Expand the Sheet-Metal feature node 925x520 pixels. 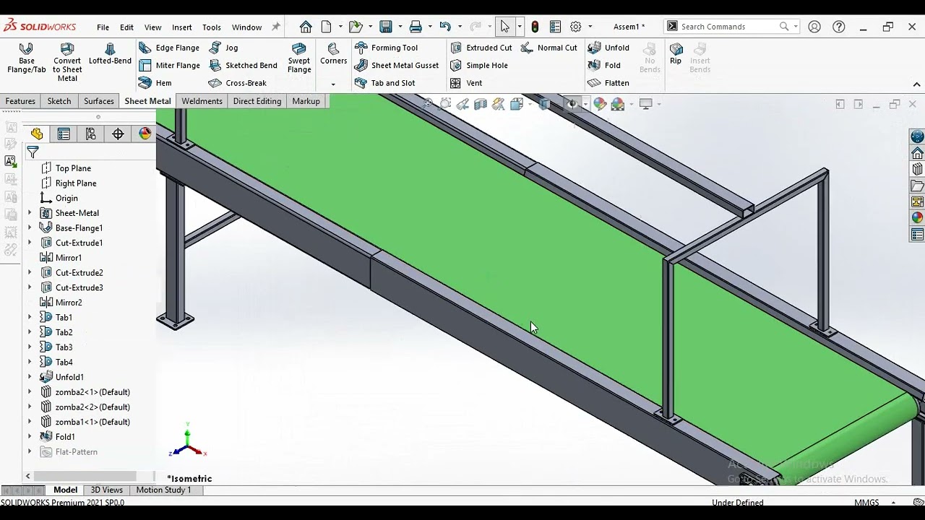pyautogui.click(x=30, y=213)
